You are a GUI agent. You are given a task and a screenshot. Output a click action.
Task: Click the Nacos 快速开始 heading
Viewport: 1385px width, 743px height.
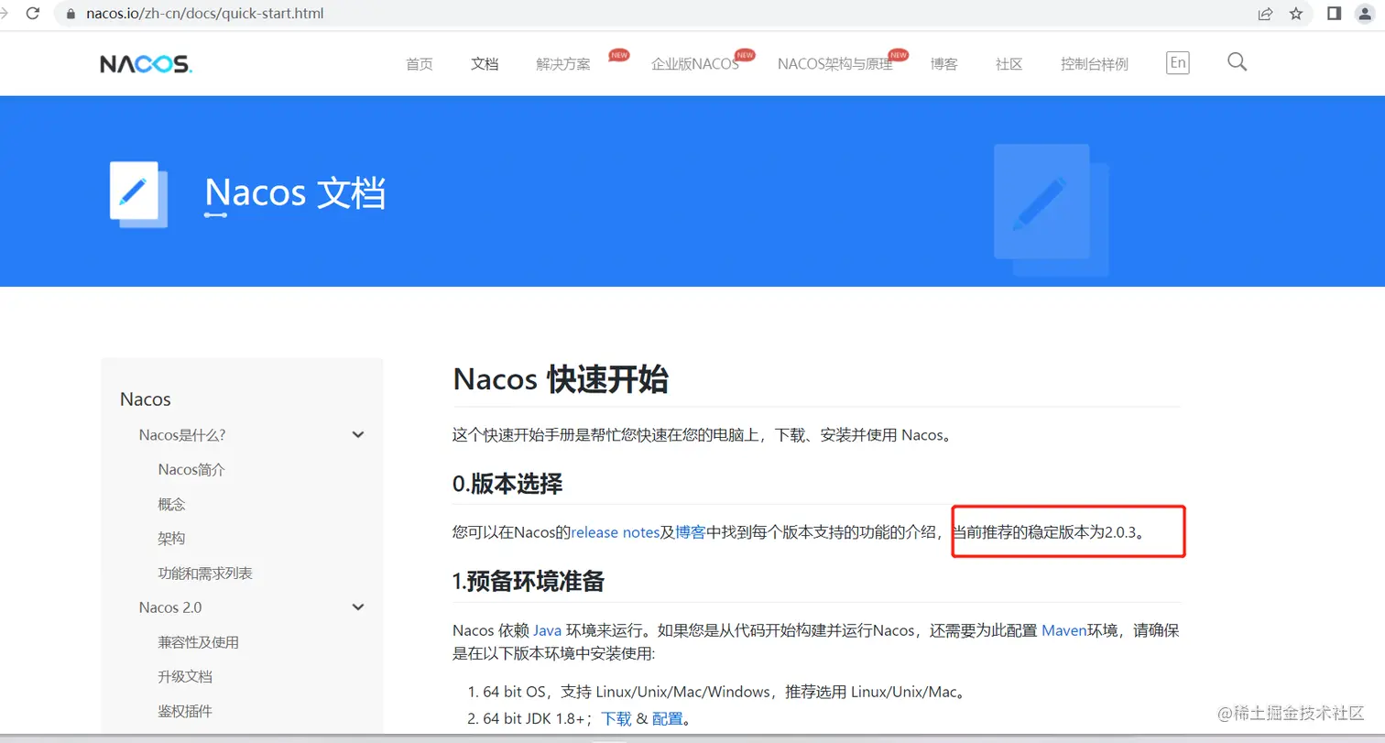point(561,379)
